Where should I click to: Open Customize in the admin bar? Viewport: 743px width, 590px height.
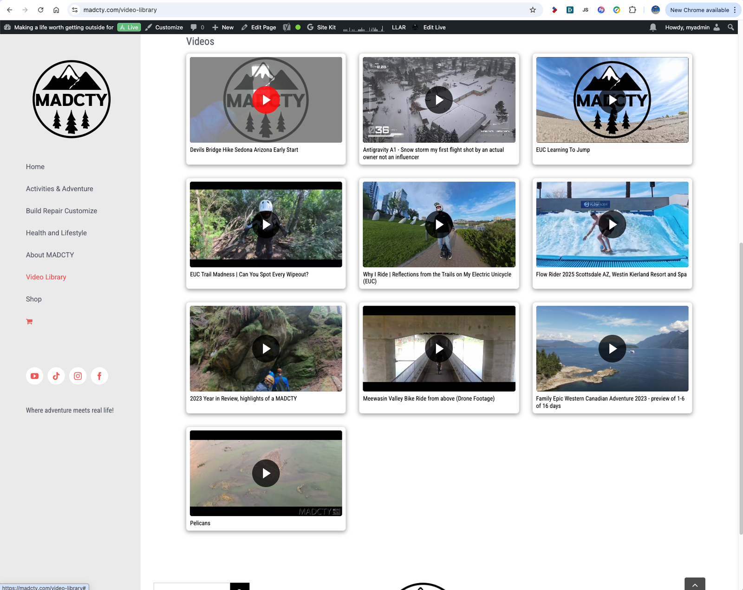pyautogui.click(x=164, y=27)
